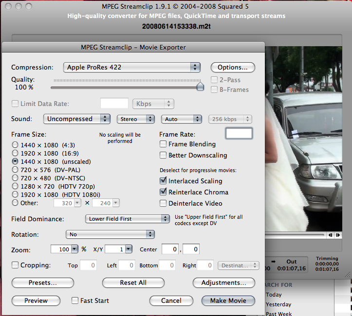Enable the Cropping checkbox
The height and width of the screenshot is (316, 352).
pos(15,265)
